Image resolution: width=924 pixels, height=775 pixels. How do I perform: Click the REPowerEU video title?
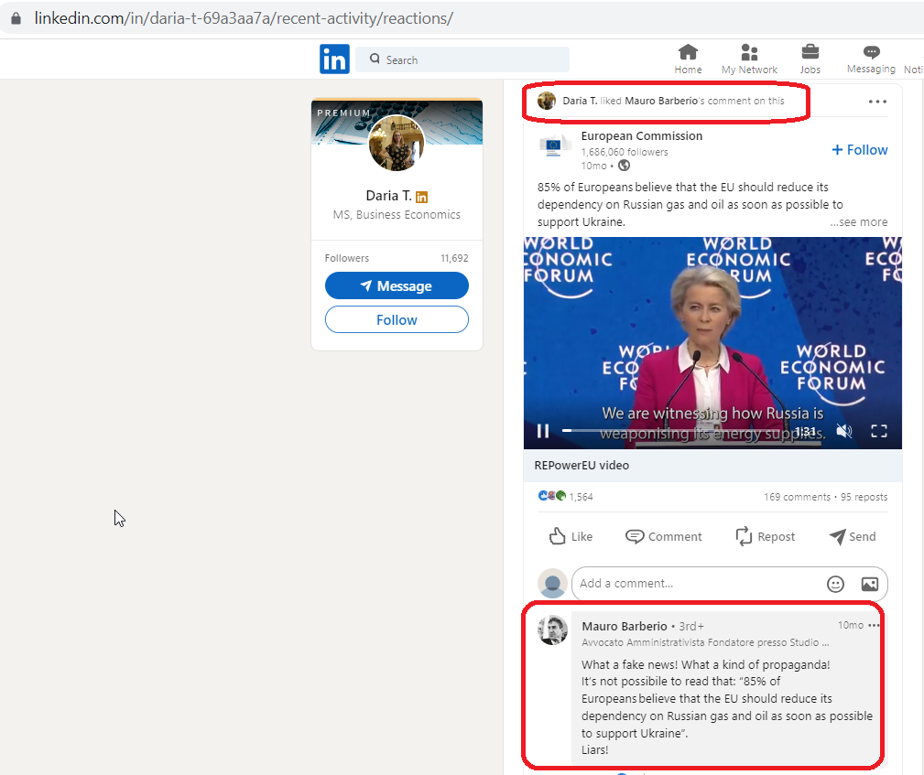coord(582,465)
